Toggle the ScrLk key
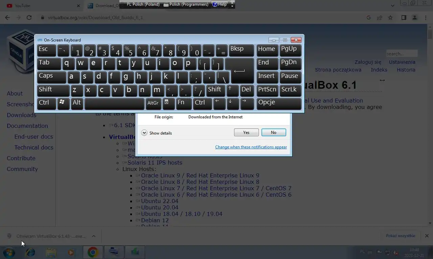The height and width of the screenshot is (259, 433). (291, 90)
